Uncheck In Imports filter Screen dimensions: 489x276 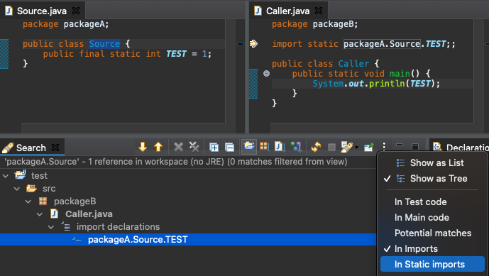pos(432,248)
